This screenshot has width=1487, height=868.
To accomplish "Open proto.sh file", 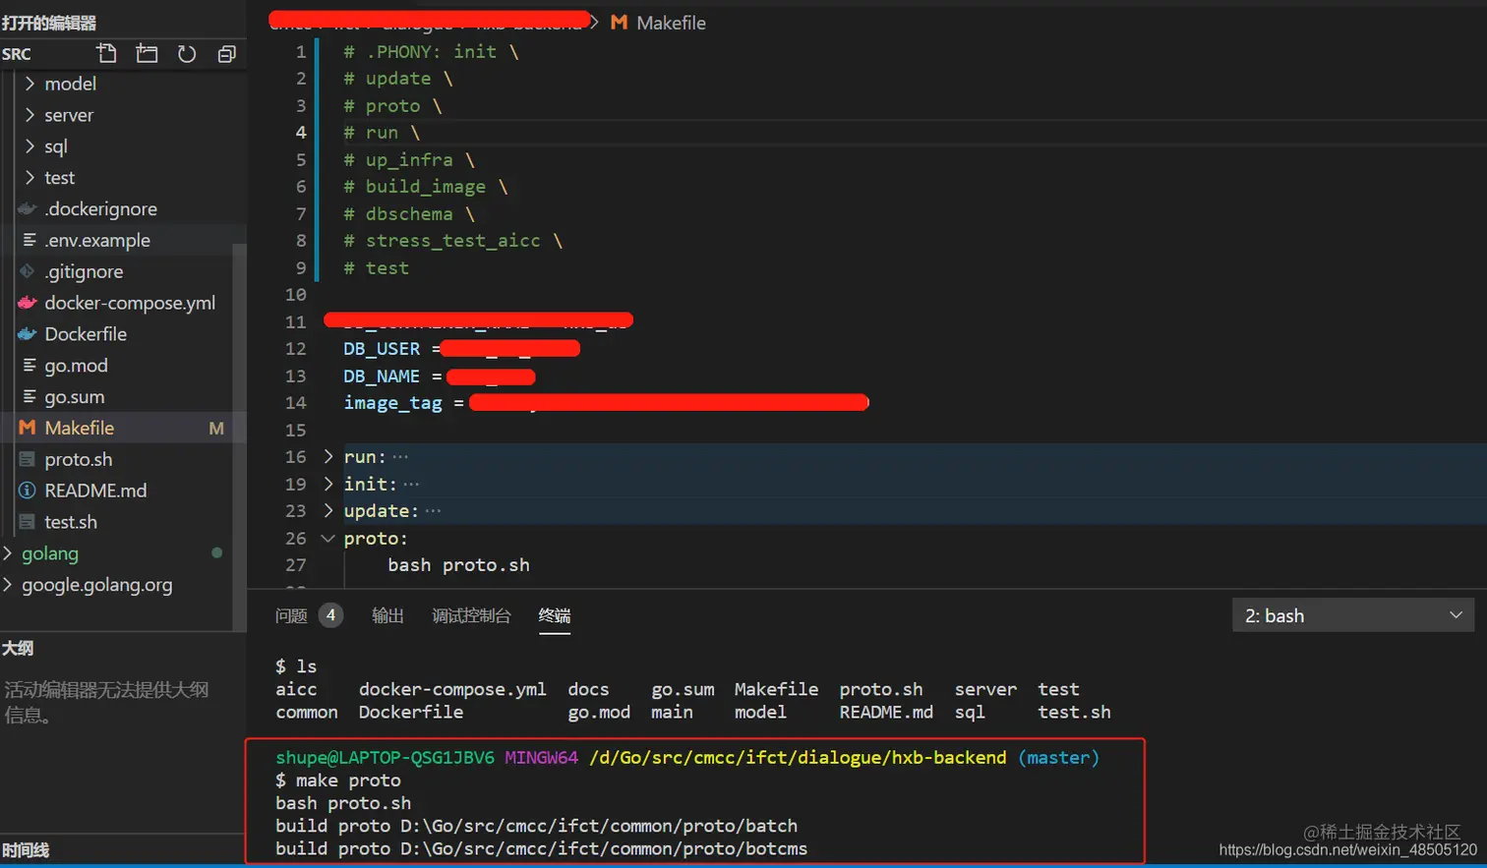I will click(x=79, y=459).
